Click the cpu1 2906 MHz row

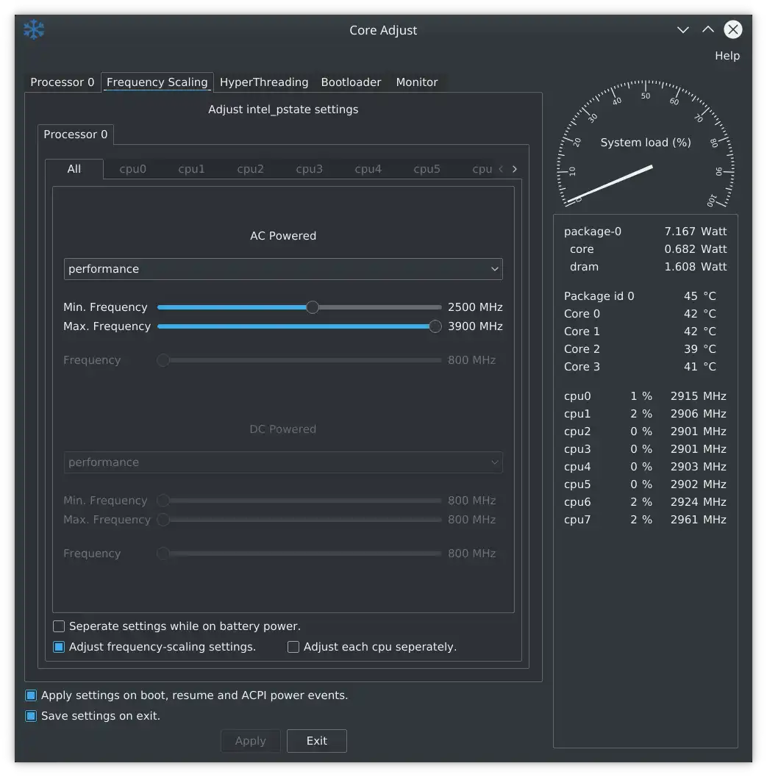click(x=645, y=414)
